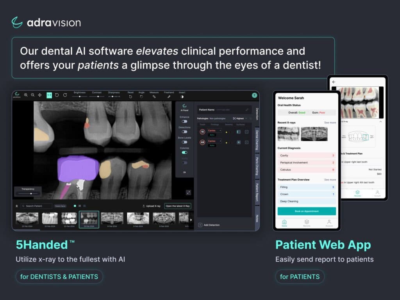Click the next thumbnails arrow
The height and width of the screenshot is (300, 400).
tap(191, 220)
